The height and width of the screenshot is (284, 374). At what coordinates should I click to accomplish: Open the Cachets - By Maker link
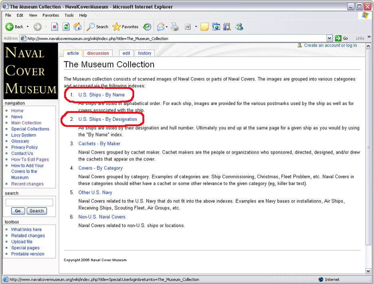(x=99, y=144)
